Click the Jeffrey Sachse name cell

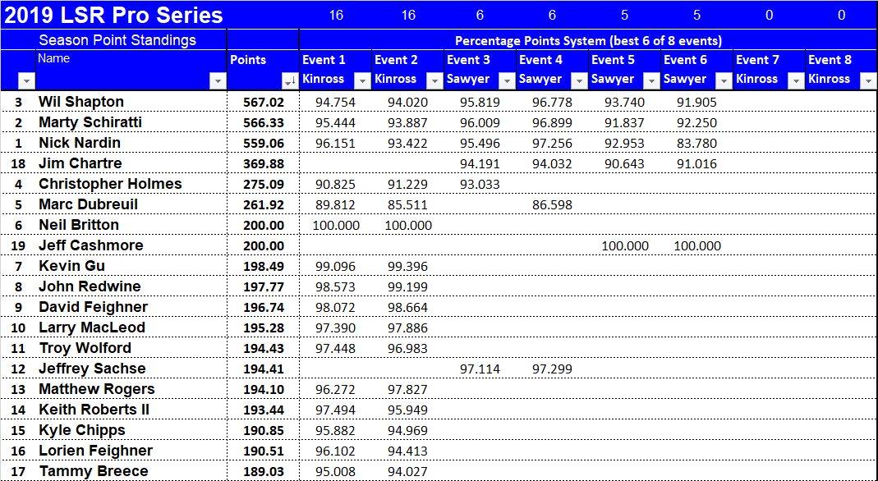coord(92,369)
